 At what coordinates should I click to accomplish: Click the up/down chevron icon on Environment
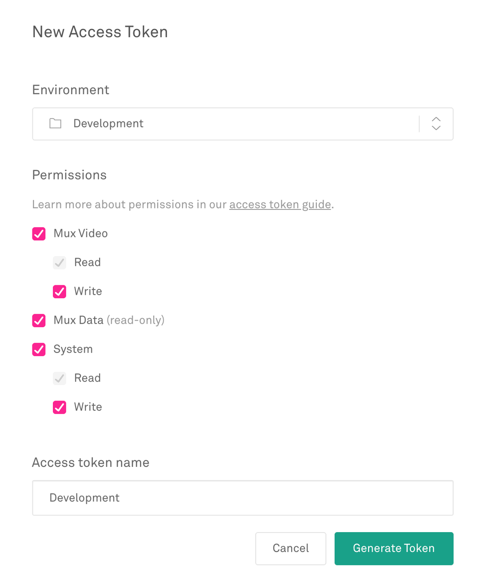(436, 124)
